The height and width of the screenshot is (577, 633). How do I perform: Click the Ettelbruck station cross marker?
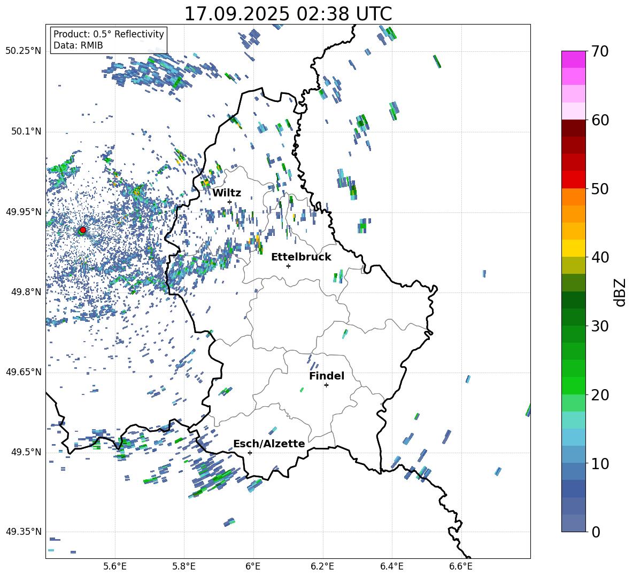[x=288, y=266]
